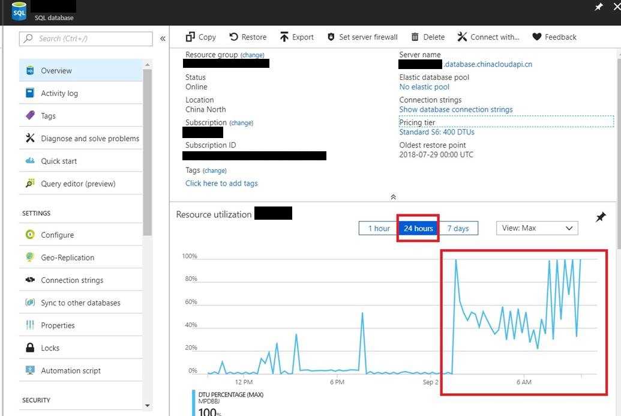Click the 2018-07-29 00:00 UTC restore point
Image resolution: width=621 pixels, height=416 pixels.
click(x=436, y=154)
